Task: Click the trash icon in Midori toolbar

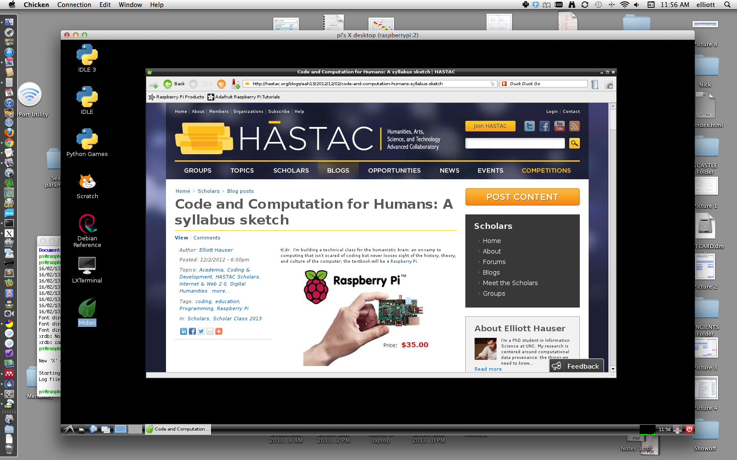Action: [595, 84]
